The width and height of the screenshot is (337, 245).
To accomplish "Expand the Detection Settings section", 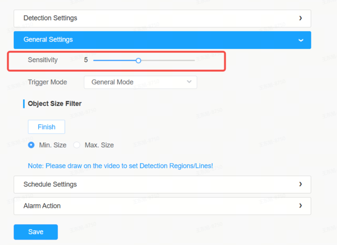I will [x=162, y=18].
